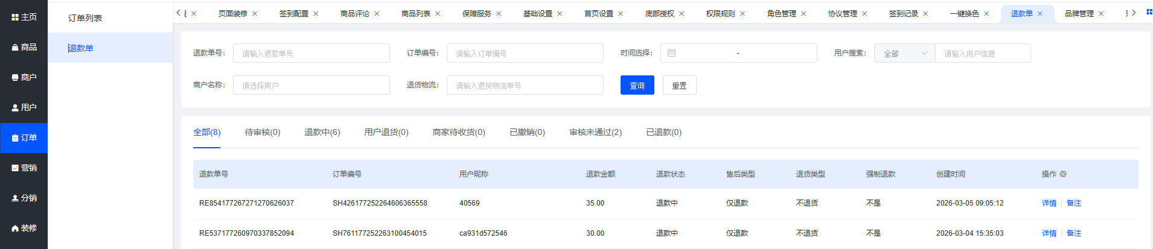Open 详情 for refund RE537177260970337852094
The width and height of the screenshot is (1153, 249).
(x=1049, y=233)
